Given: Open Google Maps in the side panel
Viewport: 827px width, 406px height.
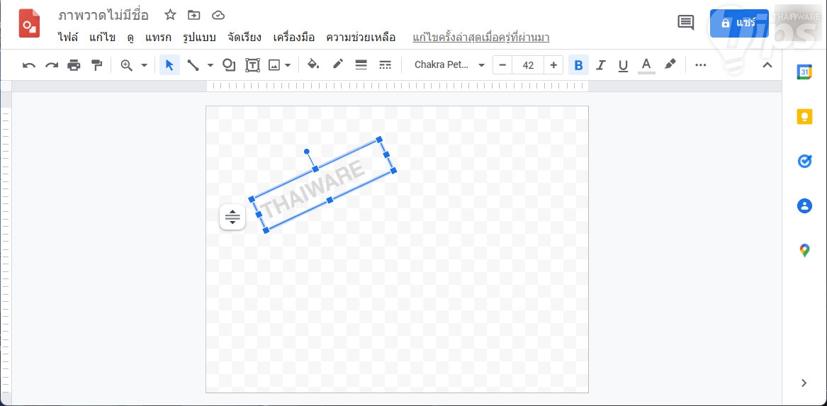Looking at the screenshot, I should tap(804, 250).
